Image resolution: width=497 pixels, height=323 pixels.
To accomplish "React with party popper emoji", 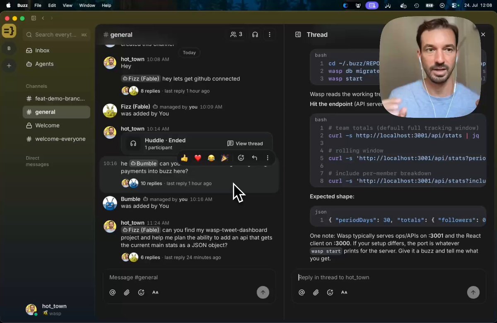I will tap(225, 158).
